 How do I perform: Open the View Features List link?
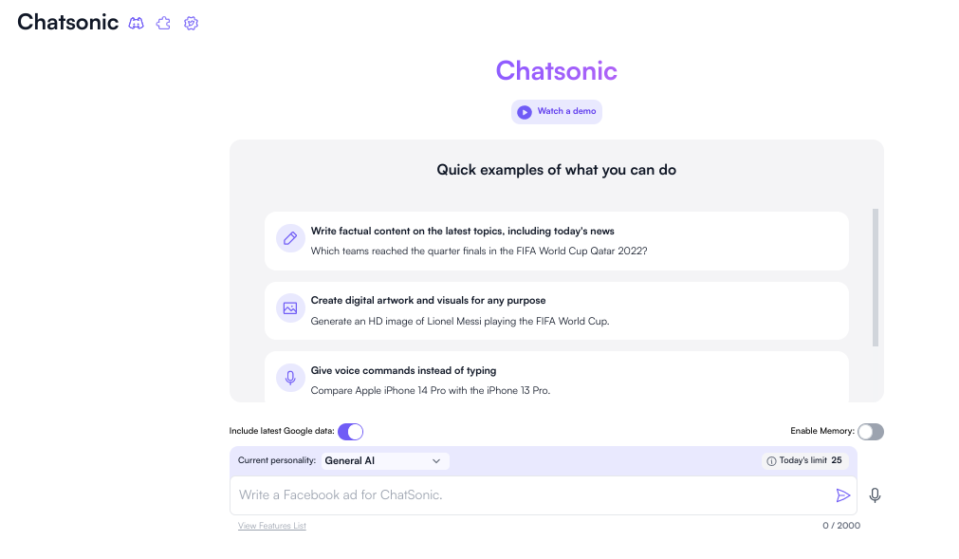272,526
